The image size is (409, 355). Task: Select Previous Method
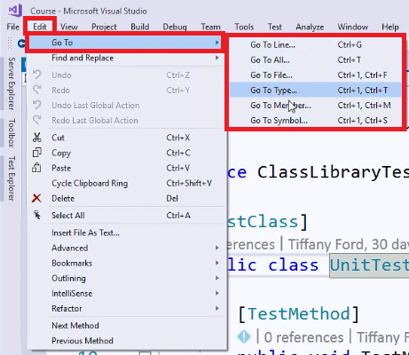click(127, 341)
